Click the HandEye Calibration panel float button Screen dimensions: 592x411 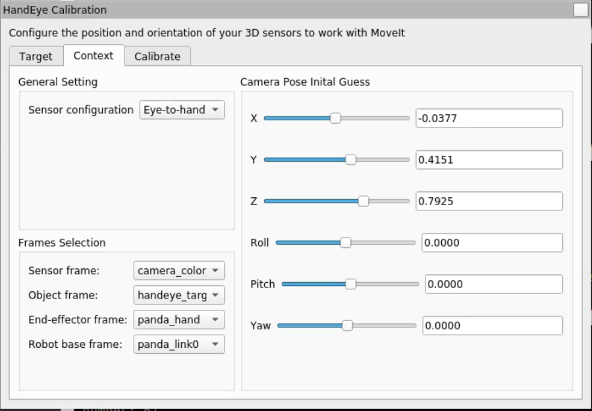(x=580, y=10)
